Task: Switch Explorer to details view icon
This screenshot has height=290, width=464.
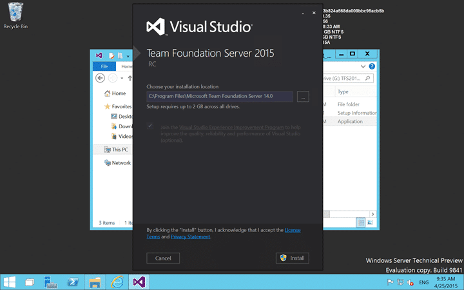Action: click(x=361, y=222)
